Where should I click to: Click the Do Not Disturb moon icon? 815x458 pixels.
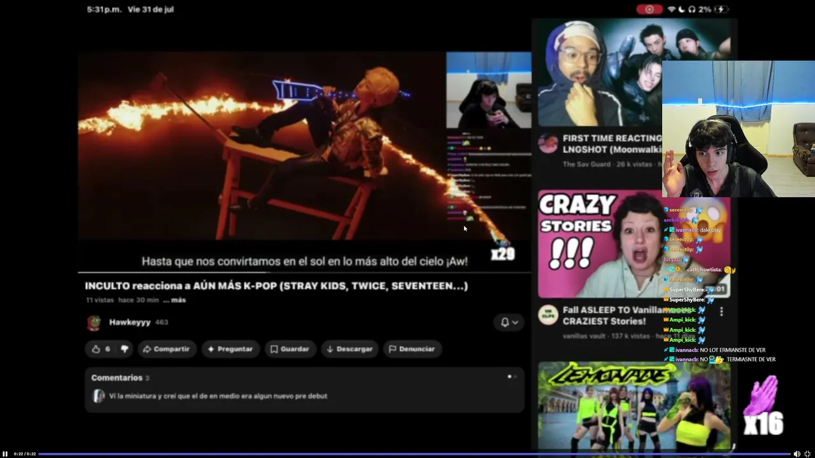click(681, 10)
